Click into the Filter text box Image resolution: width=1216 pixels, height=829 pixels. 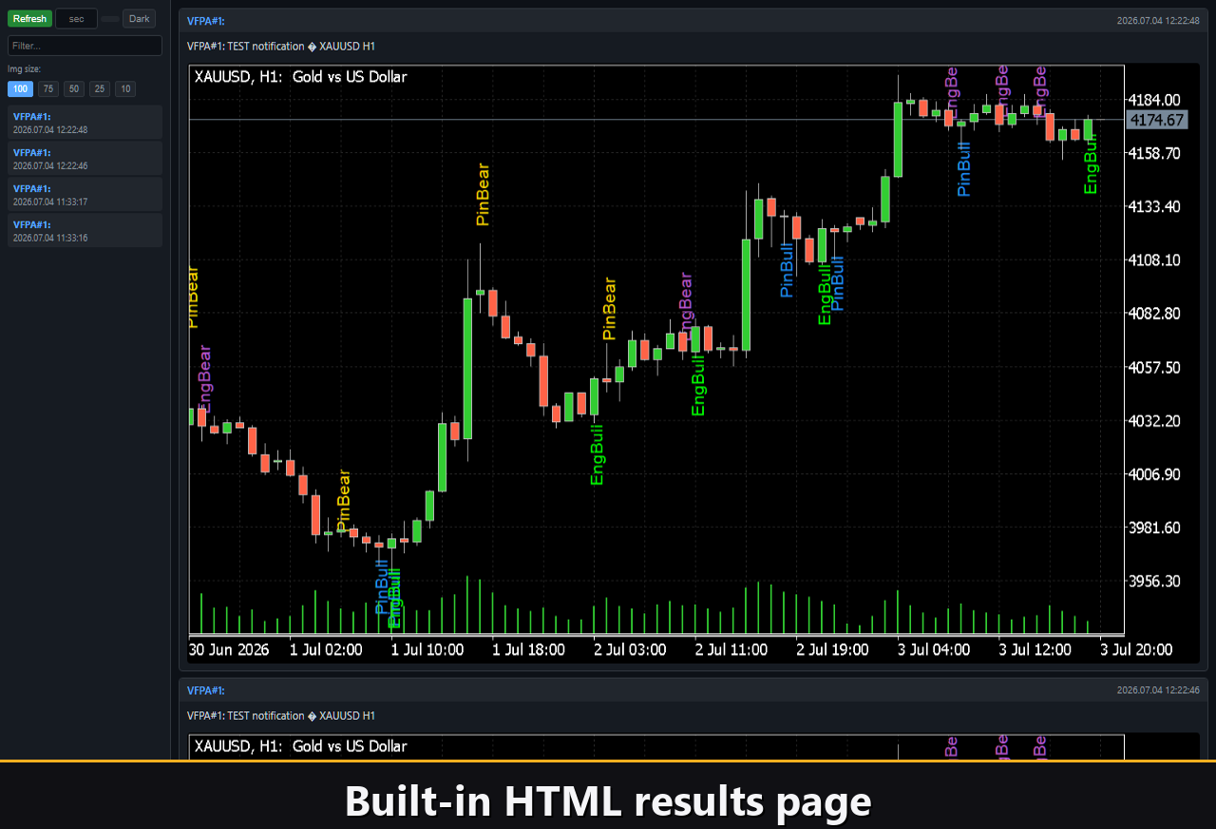(x=85, y=46)
